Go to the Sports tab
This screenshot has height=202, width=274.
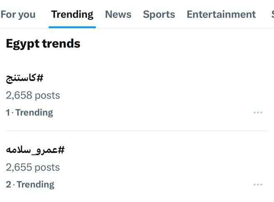point(159,15)
